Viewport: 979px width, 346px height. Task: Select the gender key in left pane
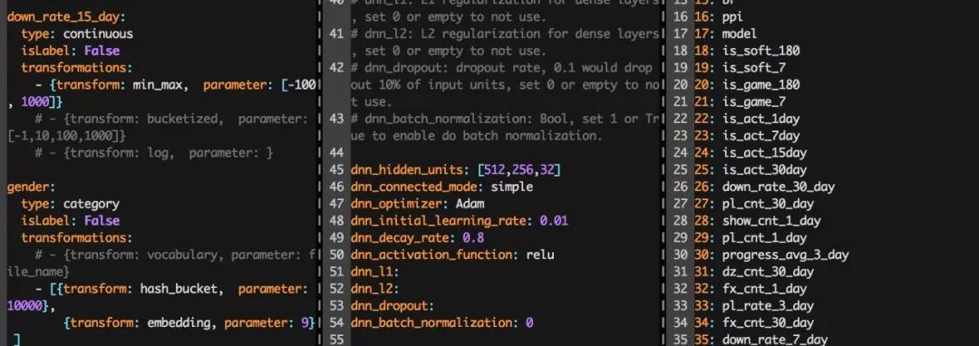click(28, 187)
